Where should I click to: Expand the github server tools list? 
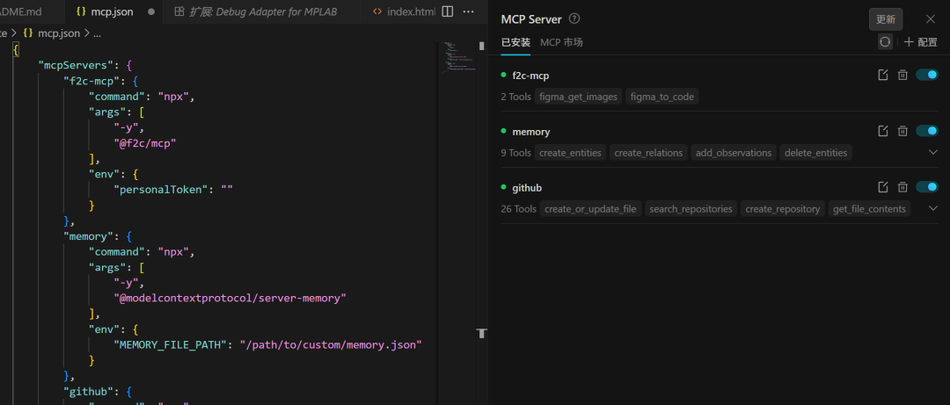click(933, 208)
